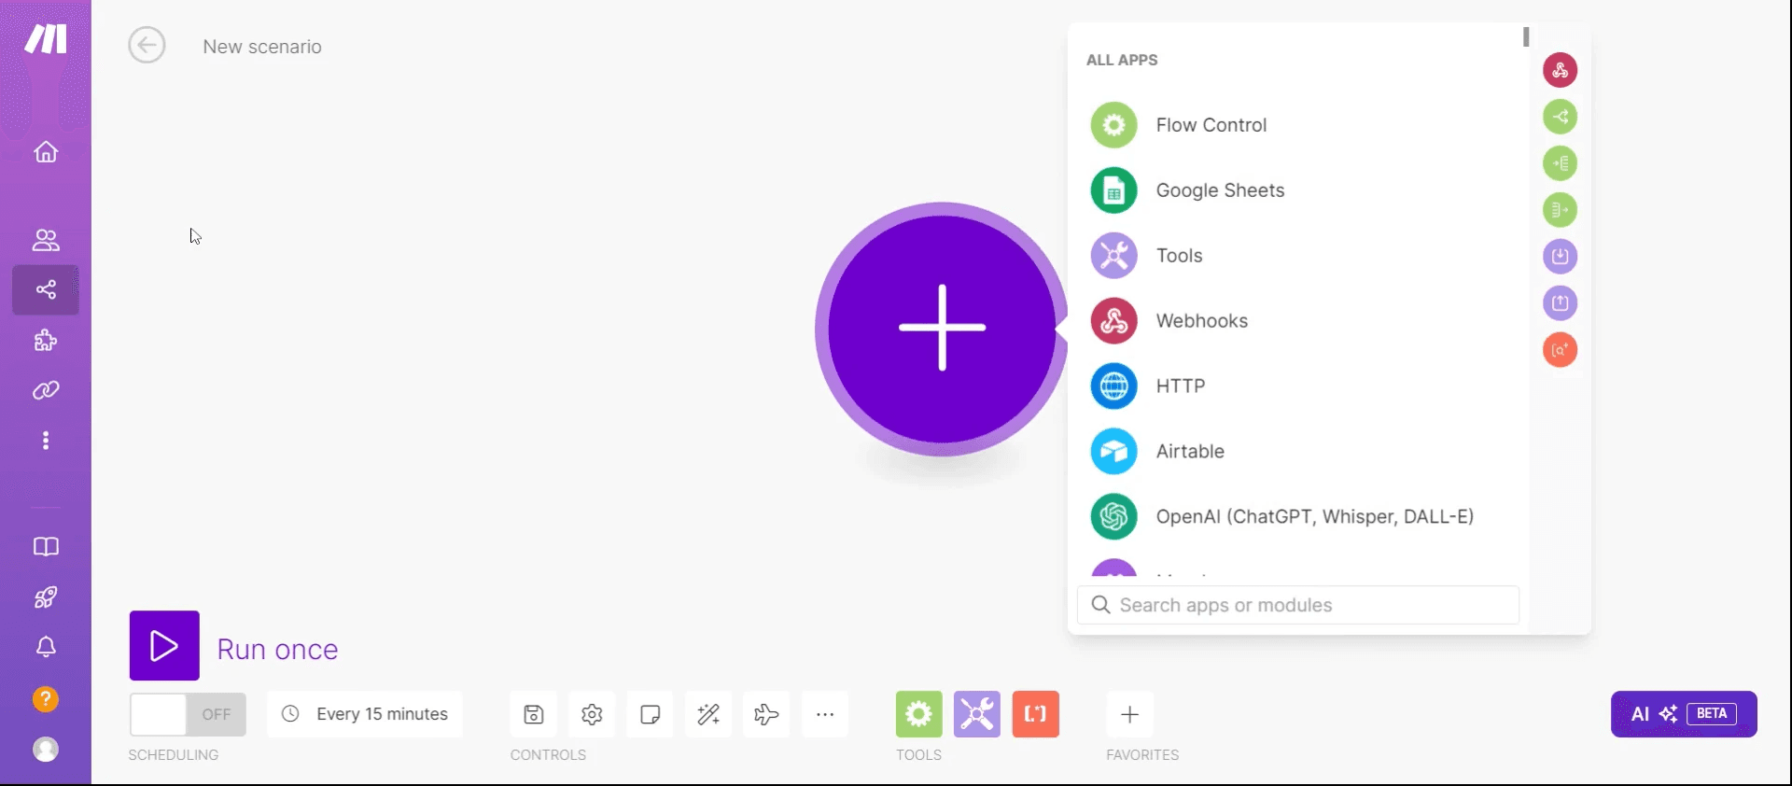Image resolution: width=1792 pixels, height=786 pixels.
Task: Open the Notes sticky-note control
Action: coord(651,714)
